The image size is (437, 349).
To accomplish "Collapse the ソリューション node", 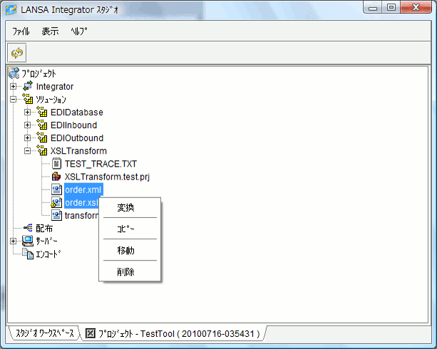I will [x=13, y=99].
